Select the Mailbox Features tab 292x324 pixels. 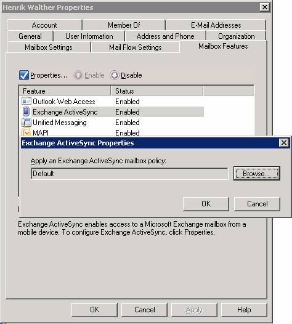pos(223,46)
